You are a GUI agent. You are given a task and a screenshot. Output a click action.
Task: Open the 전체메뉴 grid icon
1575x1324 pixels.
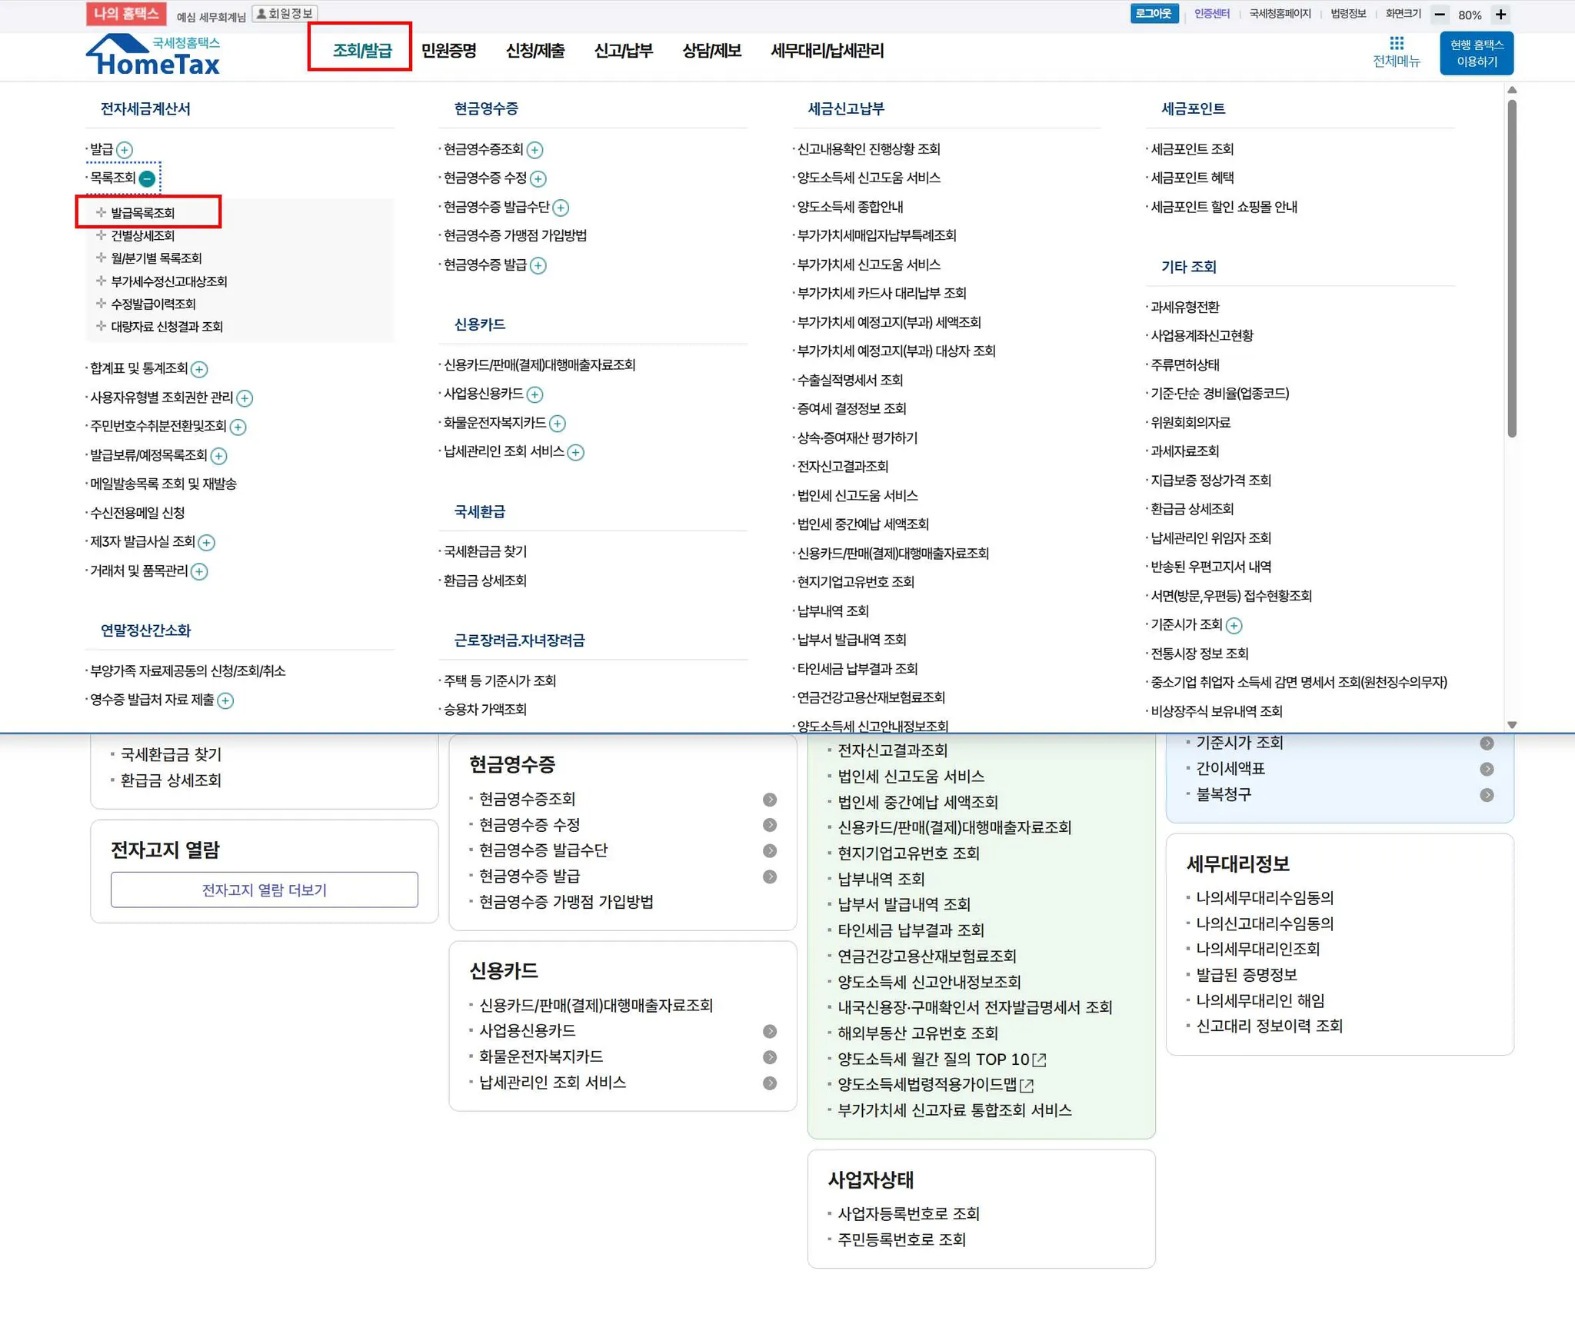coord(1397,44)
